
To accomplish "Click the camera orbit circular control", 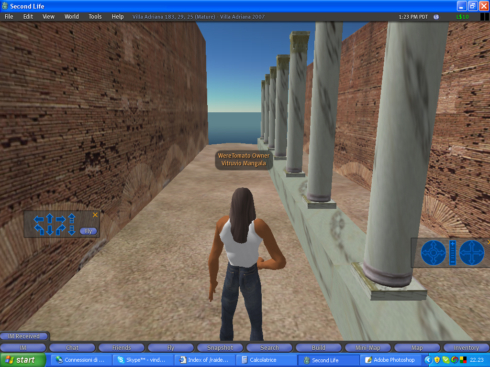I will pos(433,252).
